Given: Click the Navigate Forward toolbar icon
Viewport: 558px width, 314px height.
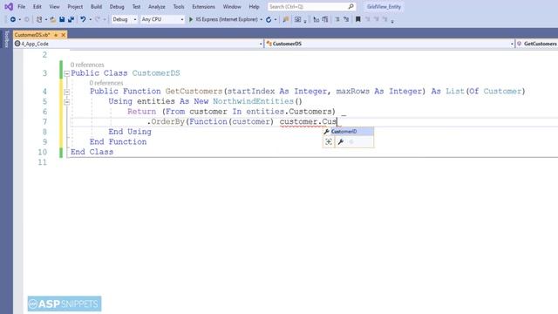Looking at the screenshot, I should tap(27, 19).
